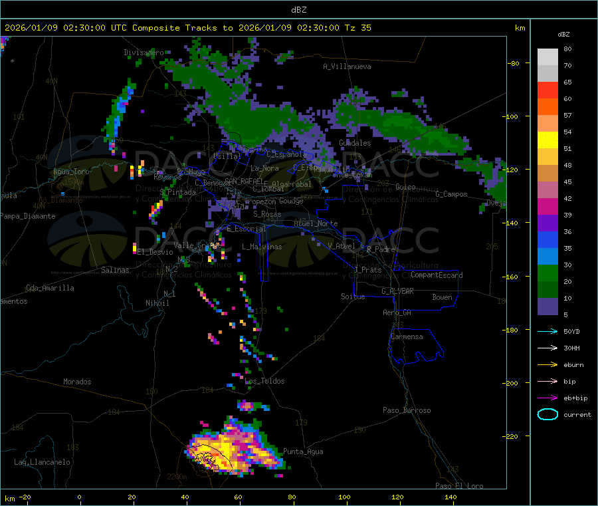Click the eburn yellow arrow legend icon

click(x=548, y=364)
